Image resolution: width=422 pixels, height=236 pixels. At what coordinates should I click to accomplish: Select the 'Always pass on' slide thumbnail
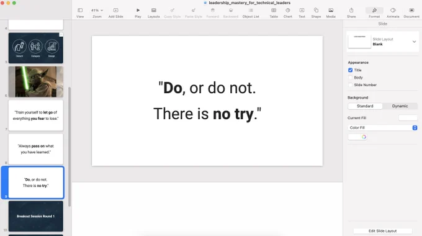pos(36,149)
